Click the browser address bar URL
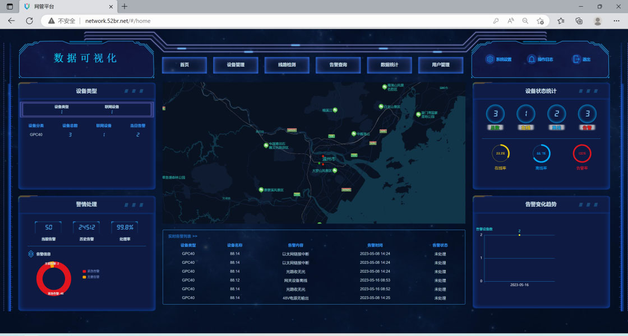Screen dimensions: 628x336 coord(118,21)
